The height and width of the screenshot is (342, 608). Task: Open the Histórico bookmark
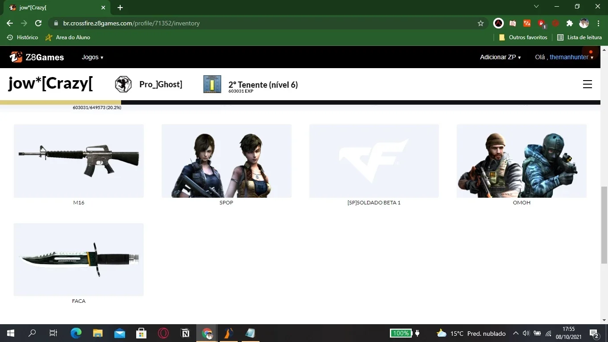23,37
